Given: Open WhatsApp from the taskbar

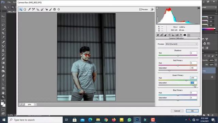Looking at the screenshot, I should point(129,120).
